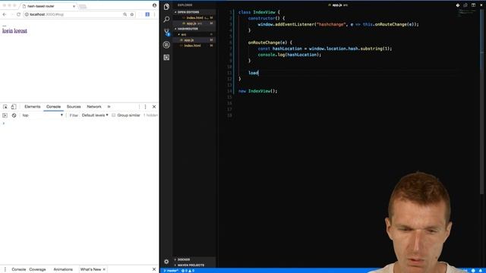This screenshot has height=273, width=486.
Task: Click the login link on the page
Action: (8, 30)
